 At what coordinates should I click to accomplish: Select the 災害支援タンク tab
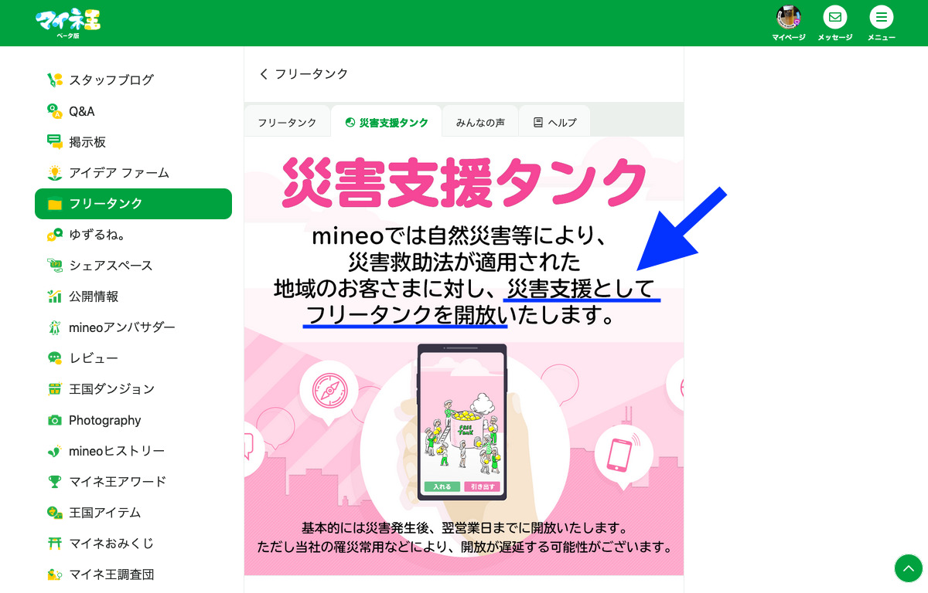(387, 122)
